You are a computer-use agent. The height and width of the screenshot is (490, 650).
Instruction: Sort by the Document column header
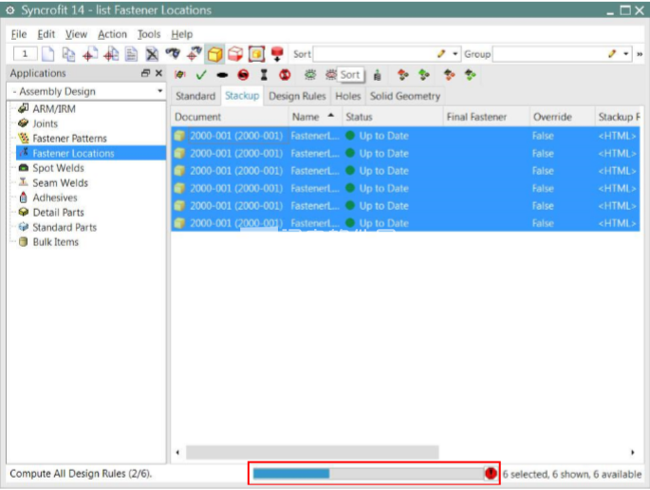230,117
